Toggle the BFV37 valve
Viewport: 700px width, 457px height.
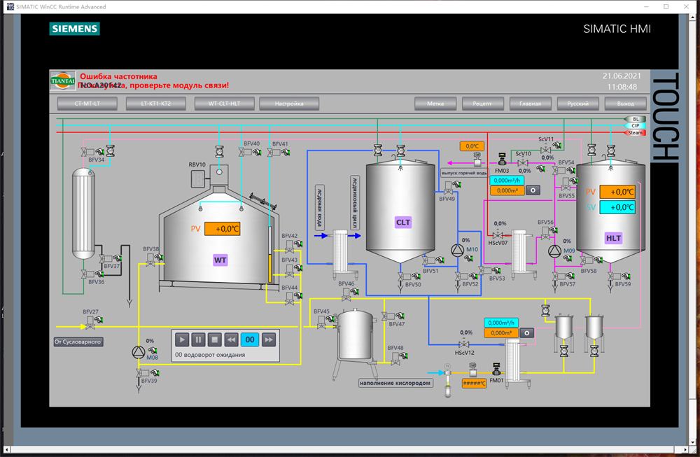106,258
